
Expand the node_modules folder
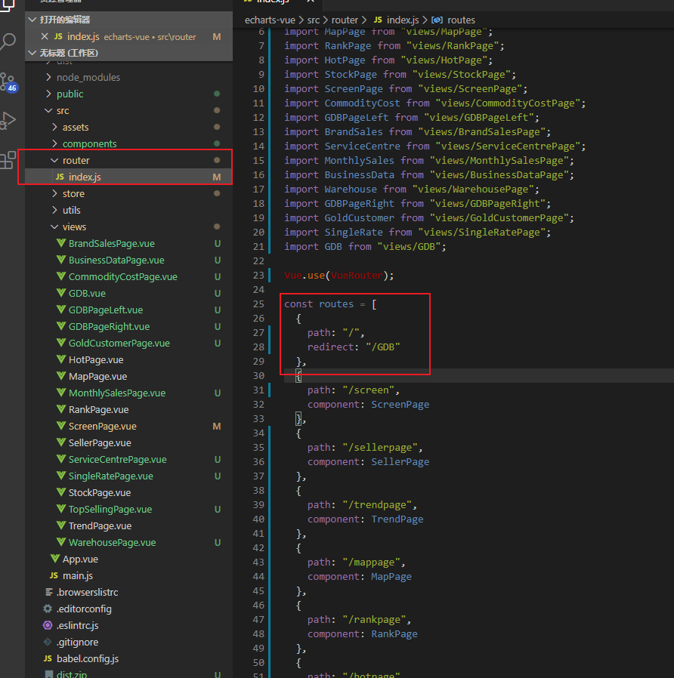pyautogui.click(x=48, y=78)
